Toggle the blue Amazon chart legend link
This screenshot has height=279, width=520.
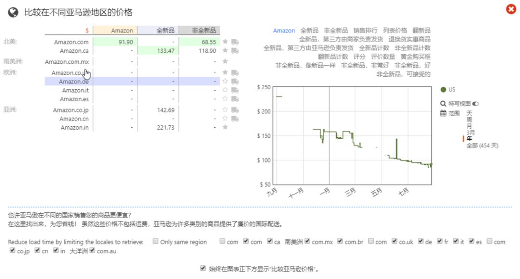pyautogui.click(x=284, y=30)
